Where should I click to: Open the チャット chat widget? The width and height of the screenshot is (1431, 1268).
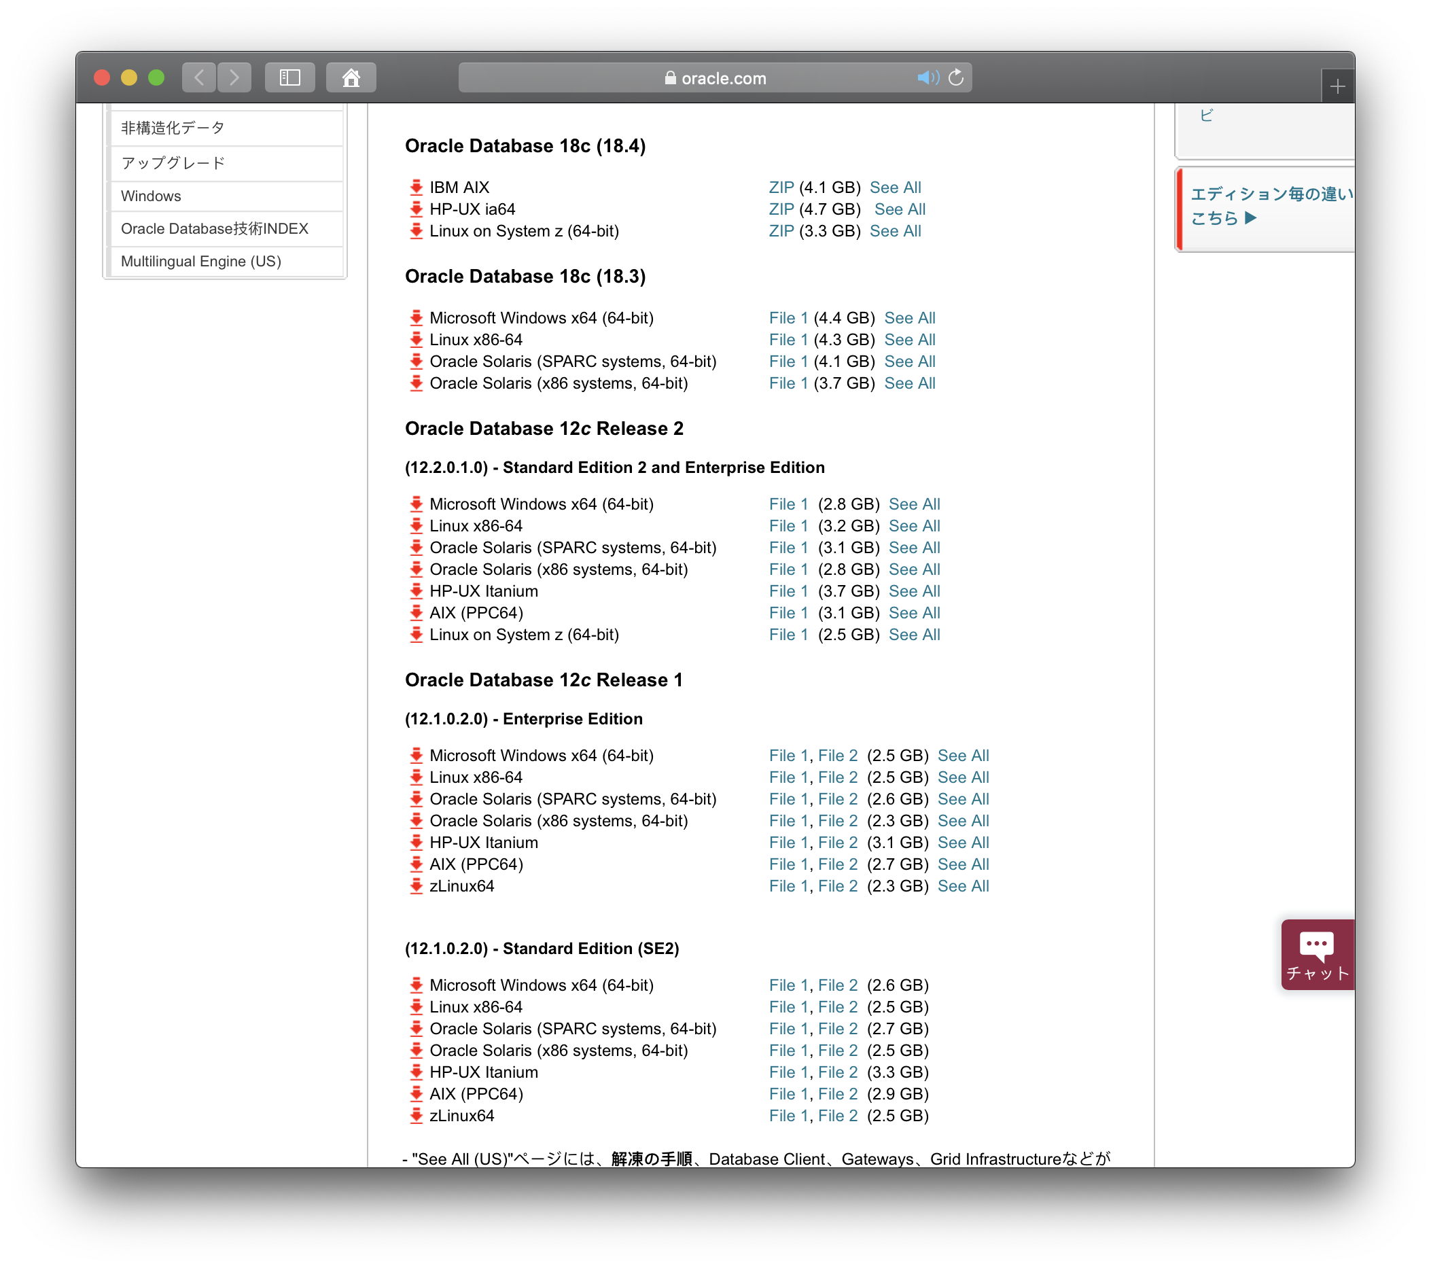[1316, 955]
